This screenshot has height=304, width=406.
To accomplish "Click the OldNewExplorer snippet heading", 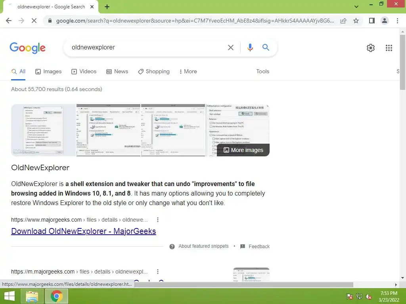I will tap(40, 167).
